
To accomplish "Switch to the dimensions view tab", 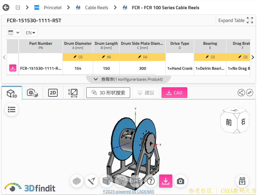I will (73, 93).
